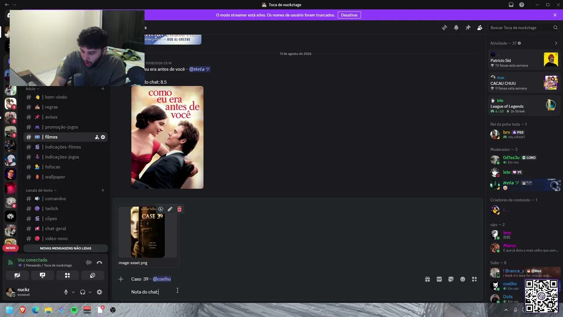
Task: Click the plus attach button in message box
Action: tap(121, 279)
